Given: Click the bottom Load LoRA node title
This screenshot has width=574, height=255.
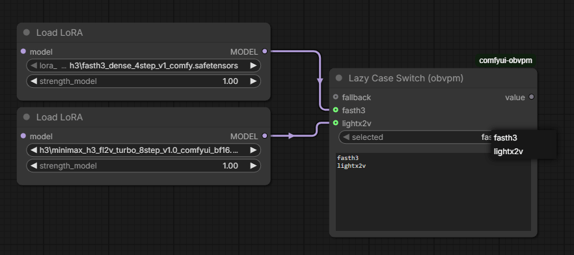Looking at the screenshot, I should point(59,117).
